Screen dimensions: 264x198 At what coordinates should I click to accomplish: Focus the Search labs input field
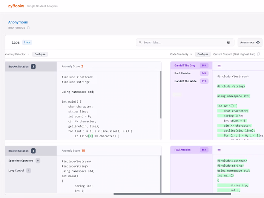185,42
